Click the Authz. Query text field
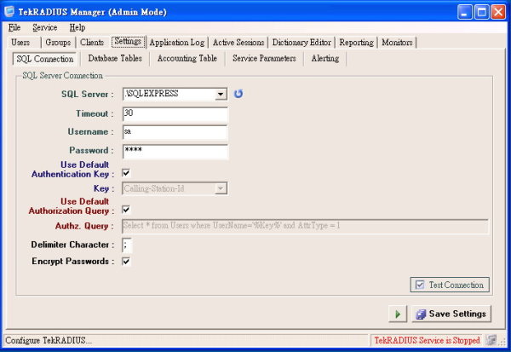The height and width of the screenshot is (352, 511). [305, 226]
